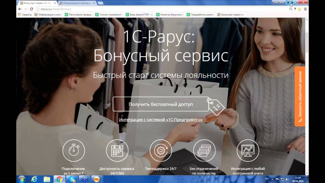Bookmark the page with the star icon
The height and width of the screenshot is (183, 325).
tap(299, 9)
